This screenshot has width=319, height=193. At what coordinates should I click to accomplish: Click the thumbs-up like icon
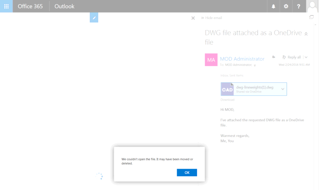tap(274, 57)
